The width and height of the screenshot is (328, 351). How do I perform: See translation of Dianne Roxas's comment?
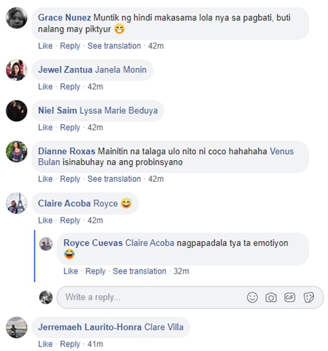point(114,179)
